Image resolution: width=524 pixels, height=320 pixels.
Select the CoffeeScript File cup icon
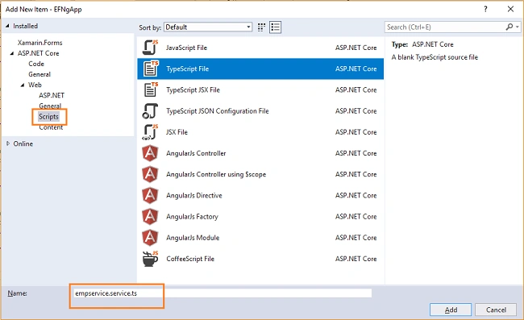[x=150, y=259]
